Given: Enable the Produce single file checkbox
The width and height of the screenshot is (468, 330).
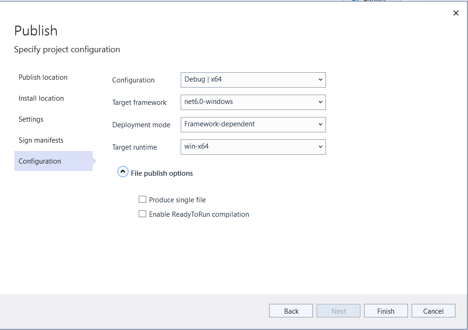Looking at the screenshot, I should pos(142,199).
